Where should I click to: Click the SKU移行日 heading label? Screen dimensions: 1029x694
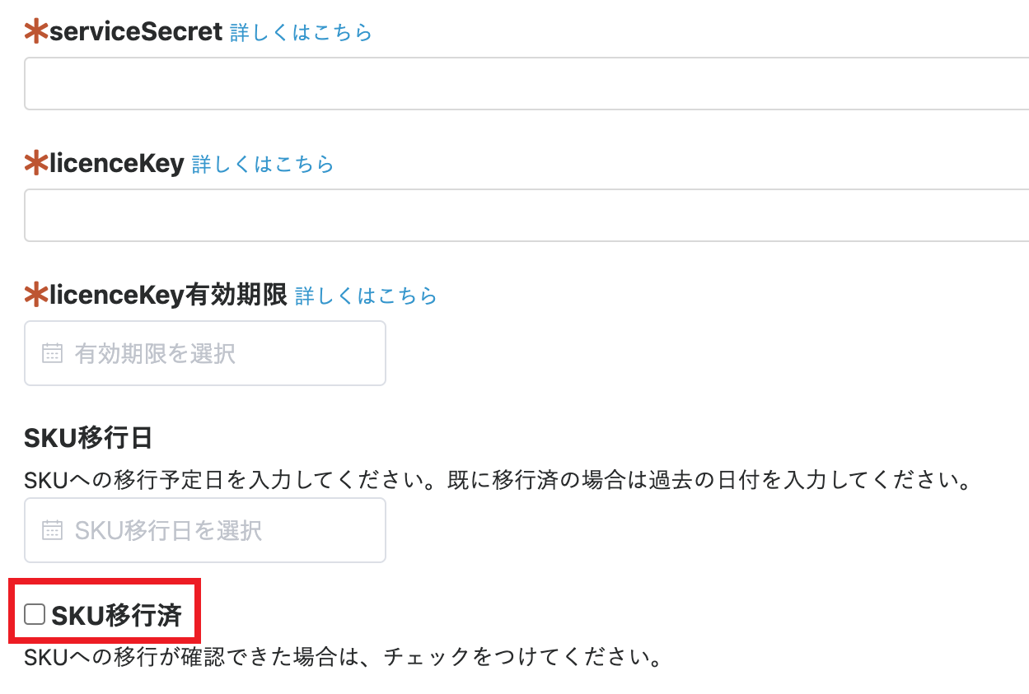[x=88, y=438]
